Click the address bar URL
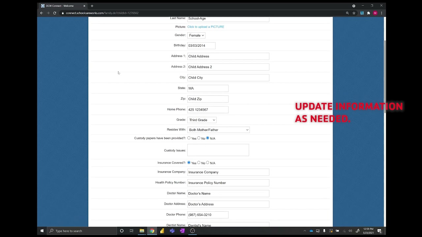422x237 pixels. click(x=102, y=13)
